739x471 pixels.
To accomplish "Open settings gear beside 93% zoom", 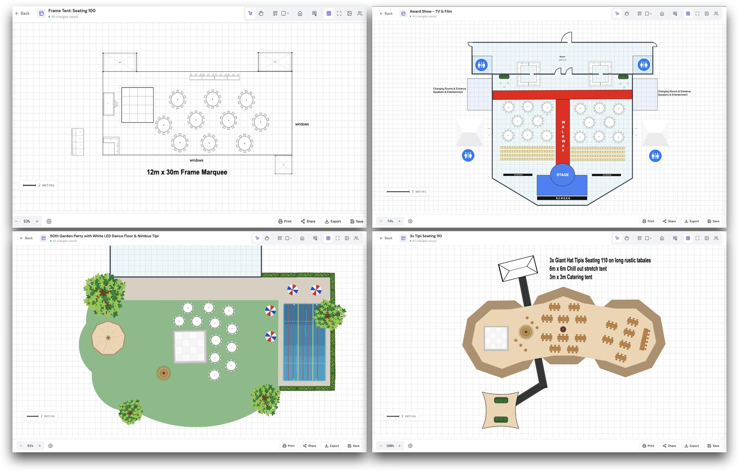I will coord(49,221).
